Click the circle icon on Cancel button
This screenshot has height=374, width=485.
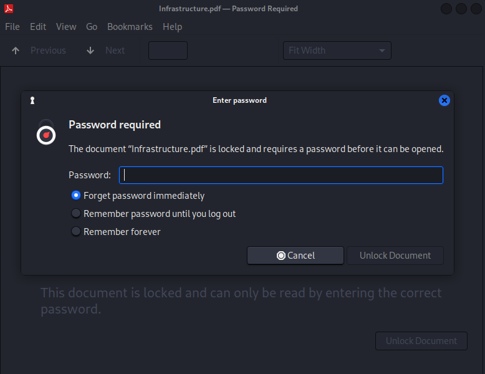[281, 256]
